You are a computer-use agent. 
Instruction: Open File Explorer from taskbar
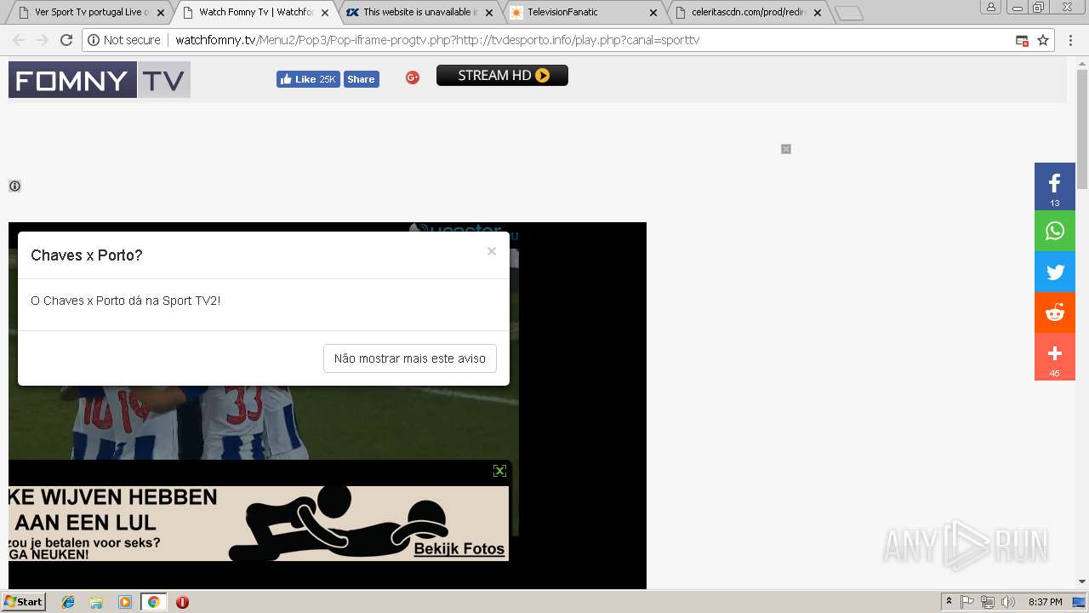click(96, 602)
